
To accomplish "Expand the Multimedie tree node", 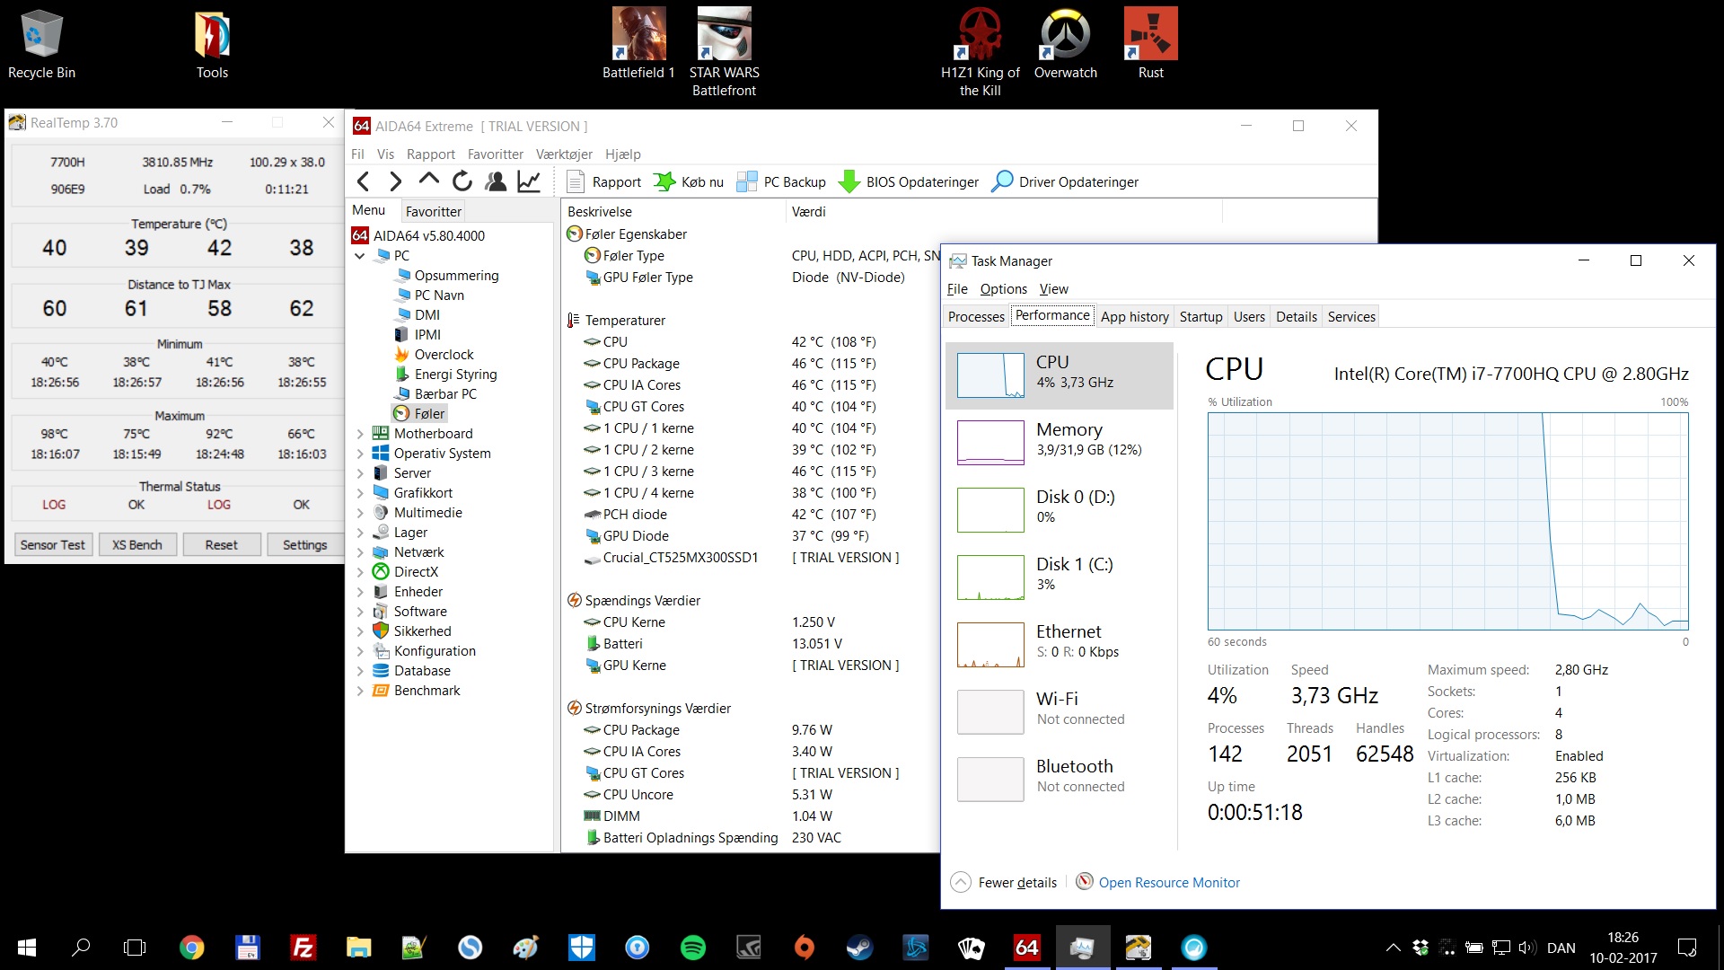I will click(x=360, y=513).
